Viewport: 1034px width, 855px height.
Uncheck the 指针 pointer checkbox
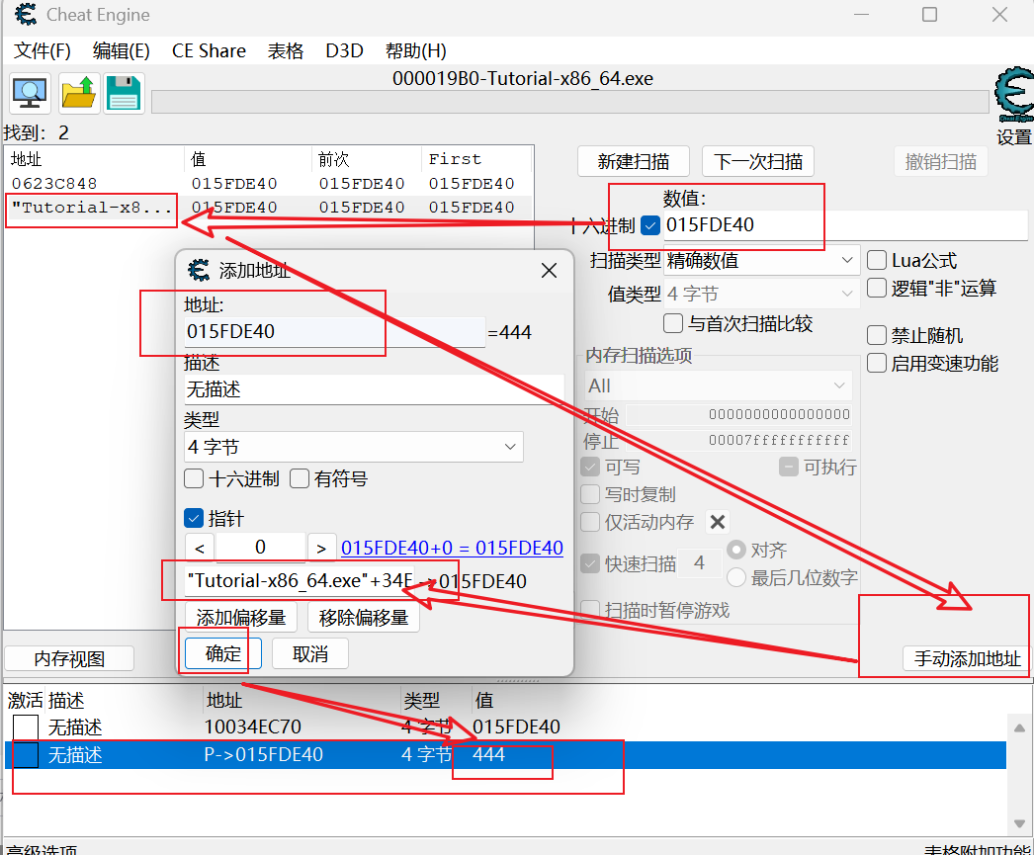click(193, 518)
